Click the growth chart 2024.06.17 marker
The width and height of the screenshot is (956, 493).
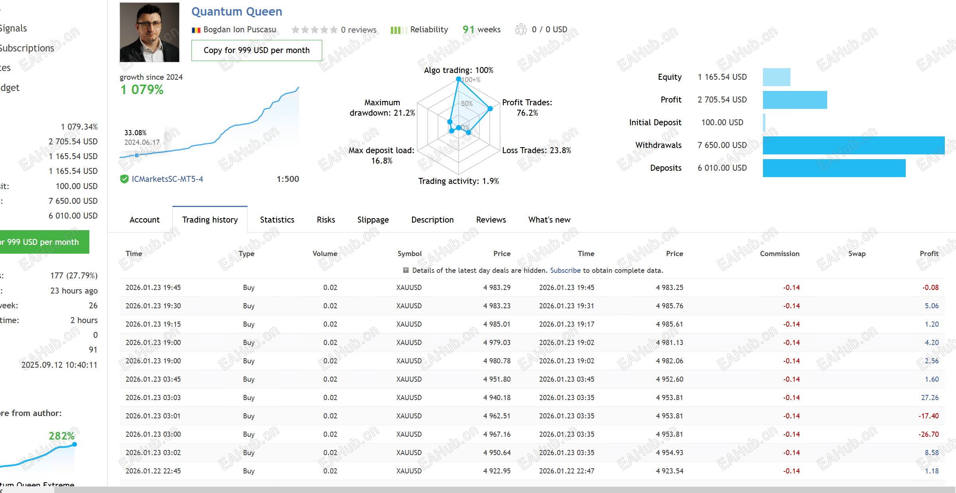pyautogui.click(x=137, y=155)
